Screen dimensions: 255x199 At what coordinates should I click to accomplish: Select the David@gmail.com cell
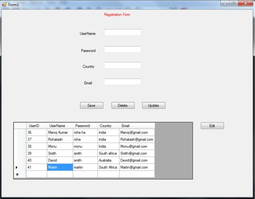137,160
